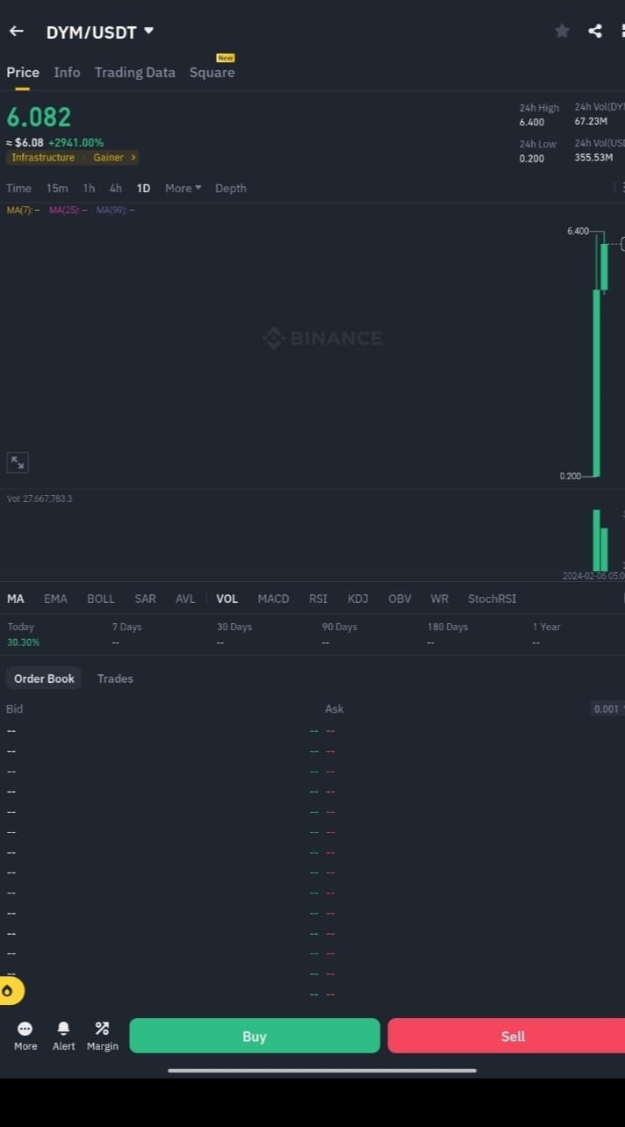
Task: Tap the 24h Low value 0.200
Action: [532, 159]
